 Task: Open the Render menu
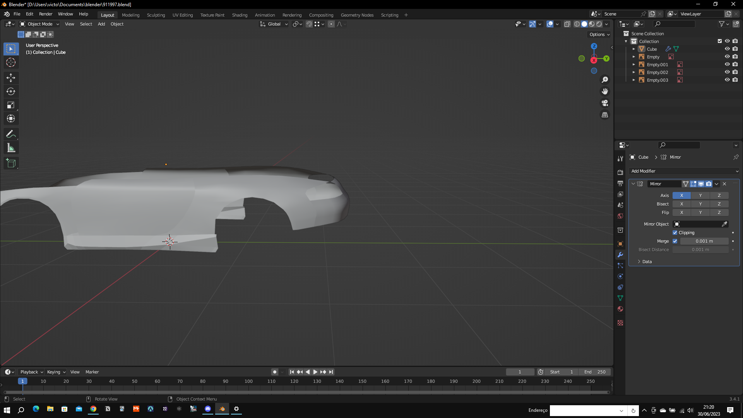[x=45, y=14]
